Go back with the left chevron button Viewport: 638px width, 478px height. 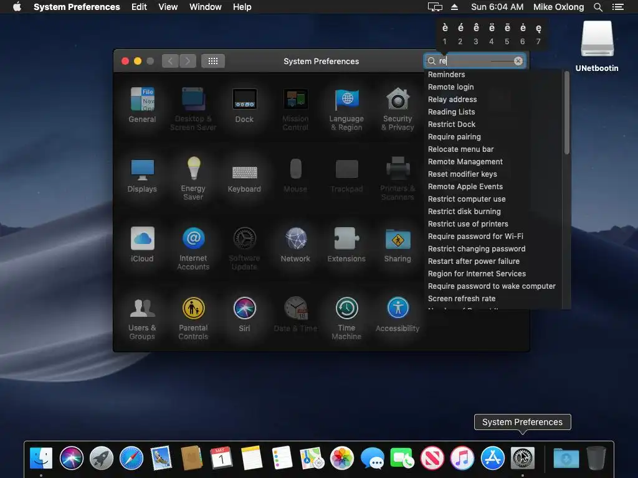pos(170,61)
